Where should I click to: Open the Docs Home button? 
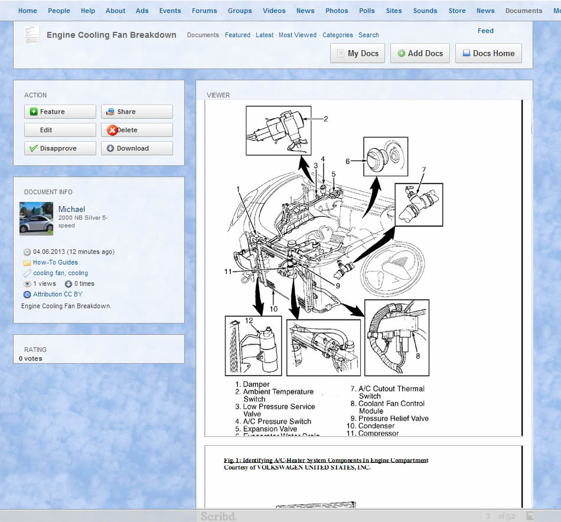pos(488,53)
